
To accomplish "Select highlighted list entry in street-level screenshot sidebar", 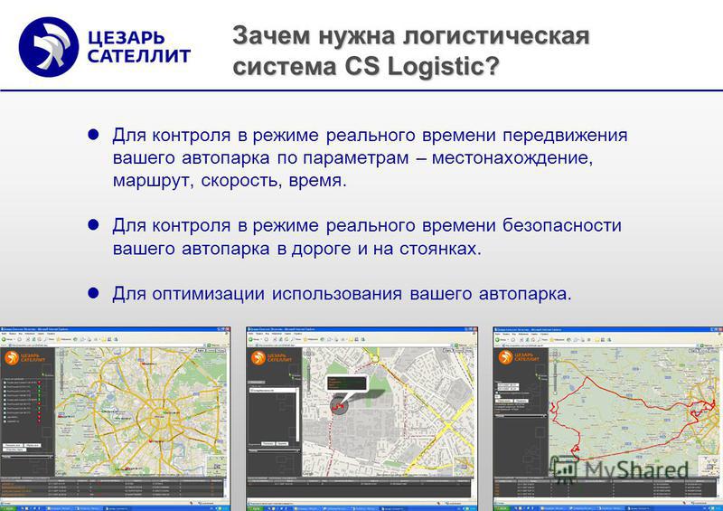I will click(x=273, y=391).
